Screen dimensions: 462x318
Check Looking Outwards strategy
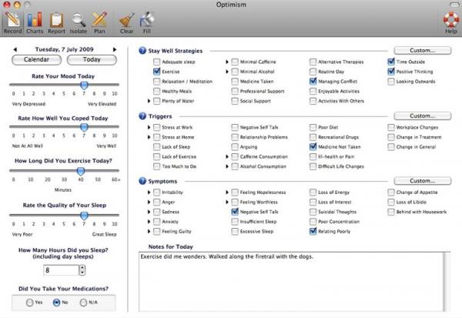tap(391, 82)
